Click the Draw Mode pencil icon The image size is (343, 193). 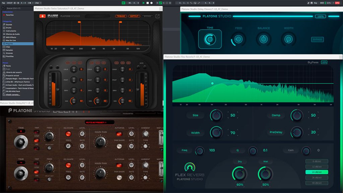(308, 3)
